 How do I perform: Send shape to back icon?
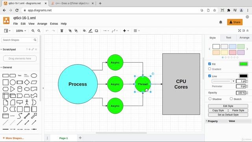76,31
